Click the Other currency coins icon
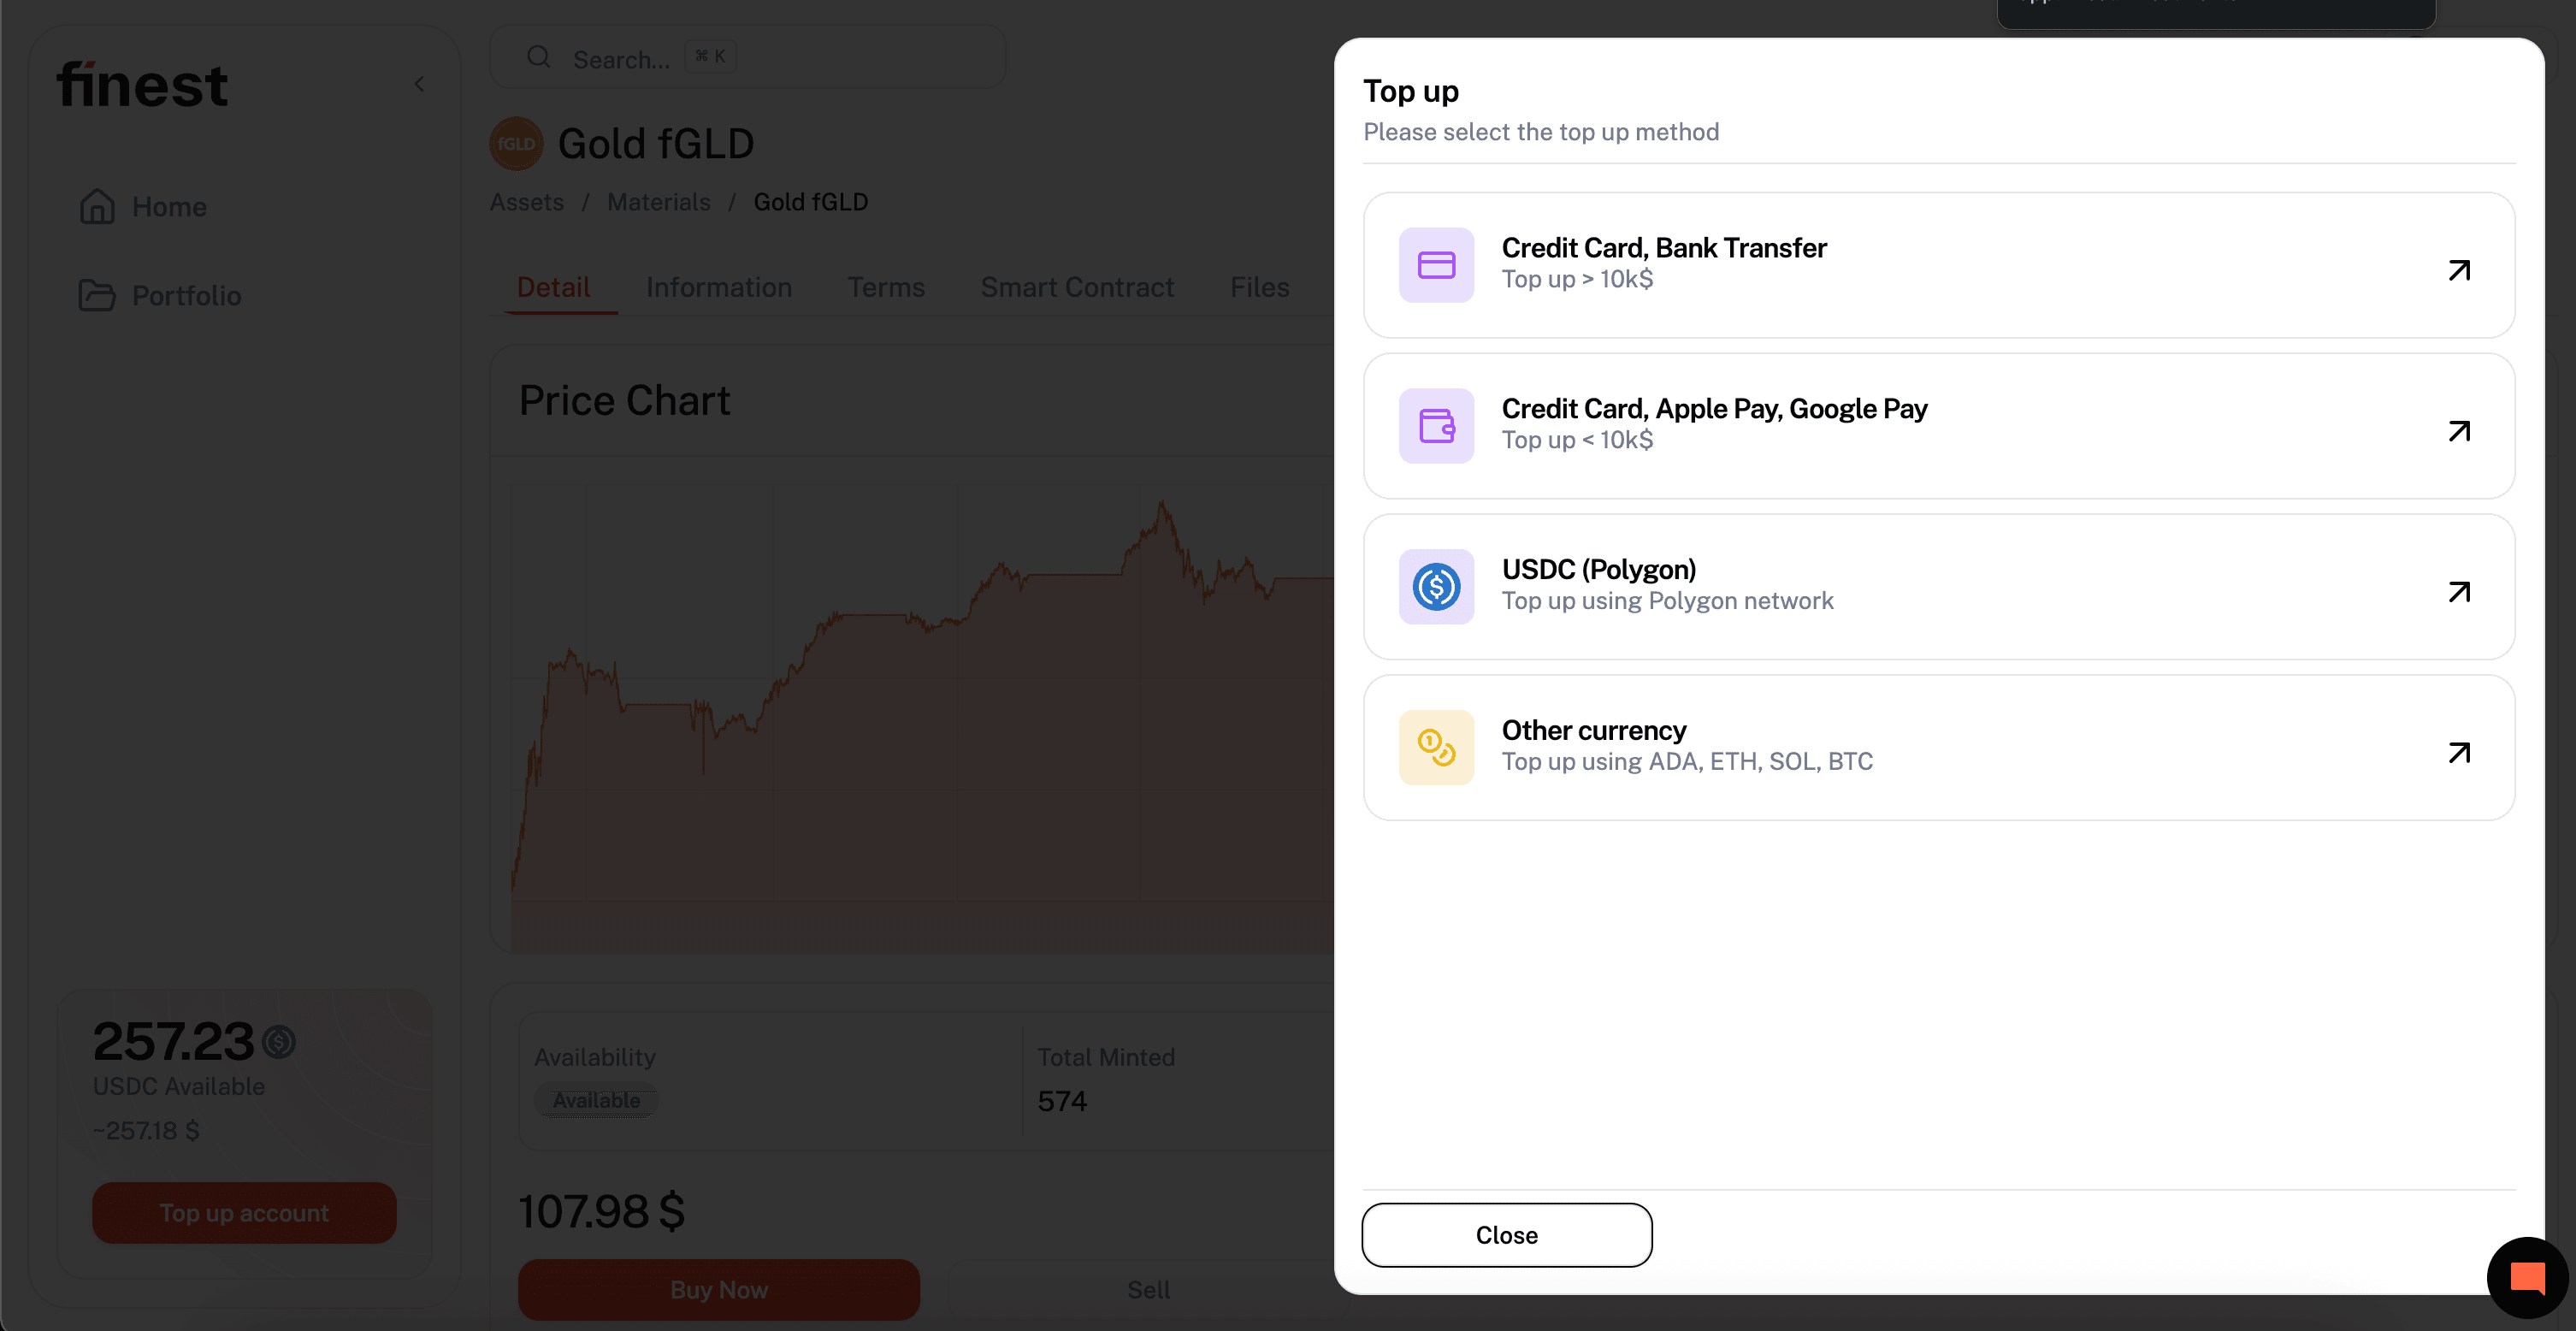The image size is (2576, 1331). (1436, 748)
